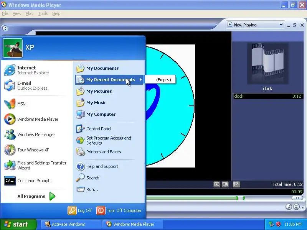The height and width of the screenshot is (230, 307).
Task: Open My Documents folder
Action: [x=110, y=68]
